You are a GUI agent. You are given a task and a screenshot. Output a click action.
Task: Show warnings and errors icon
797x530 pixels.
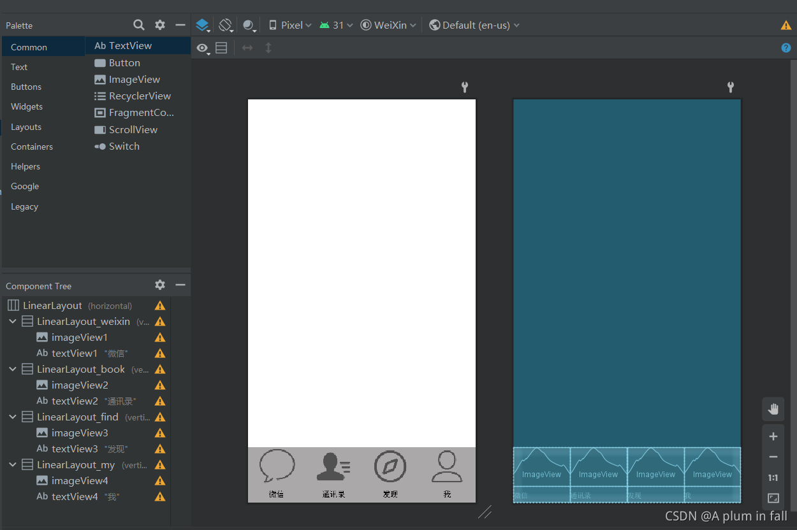pyautogui.click(x=786, y=25)
